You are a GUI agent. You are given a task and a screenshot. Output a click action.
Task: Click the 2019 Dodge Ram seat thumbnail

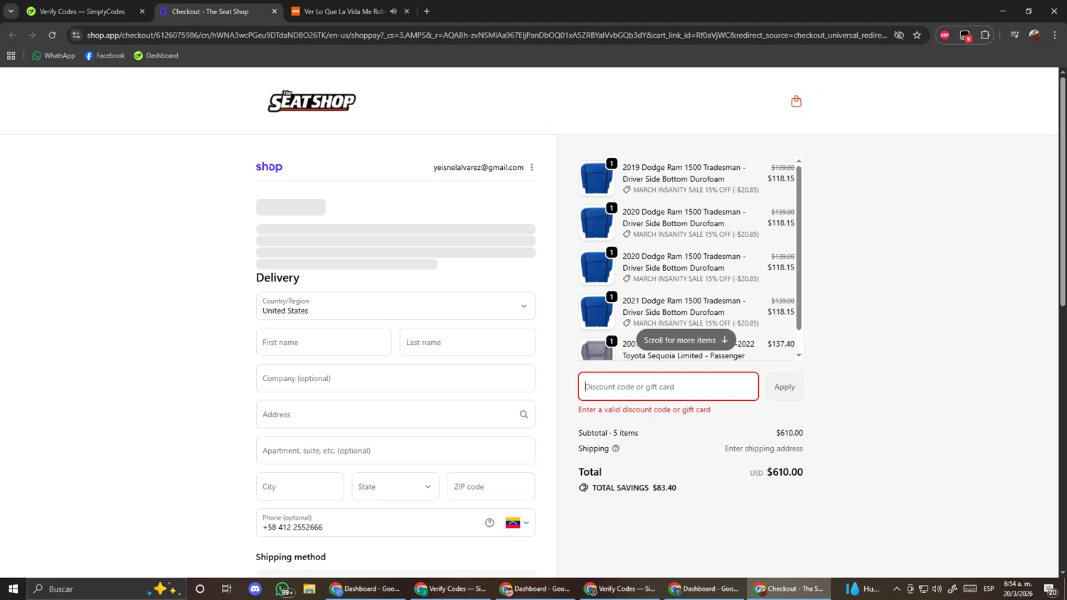click(596, 178)
